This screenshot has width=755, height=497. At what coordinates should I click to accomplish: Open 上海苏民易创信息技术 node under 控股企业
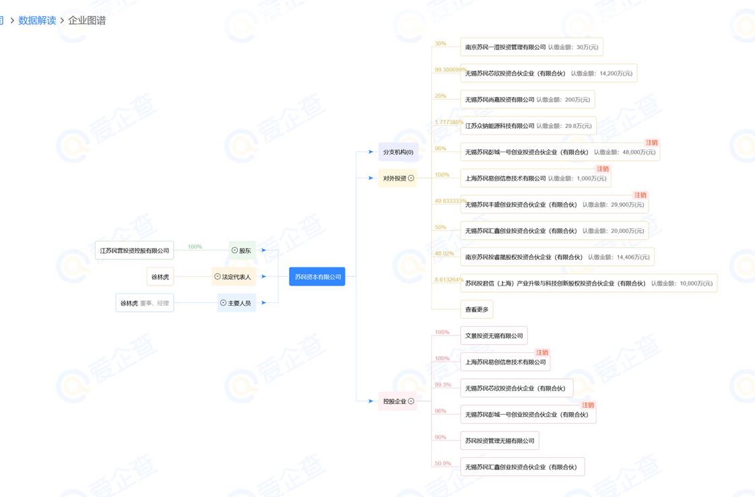click(x=505, y=362)
